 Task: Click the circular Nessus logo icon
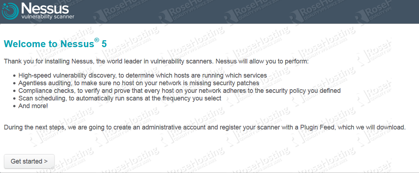click(x=10, y=11)
